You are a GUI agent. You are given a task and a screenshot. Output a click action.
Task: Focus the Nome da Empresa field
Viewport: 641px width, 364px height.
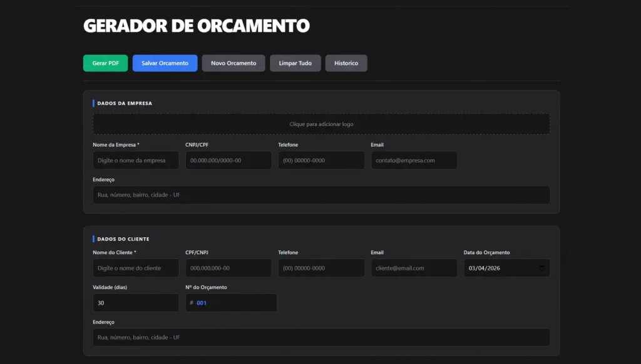tap(136, 160)
